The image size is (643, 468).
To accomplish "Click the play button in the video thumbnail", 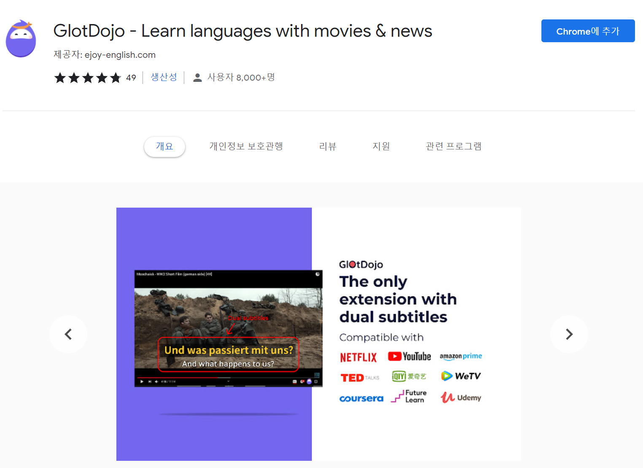I will (x=142, y=381).
